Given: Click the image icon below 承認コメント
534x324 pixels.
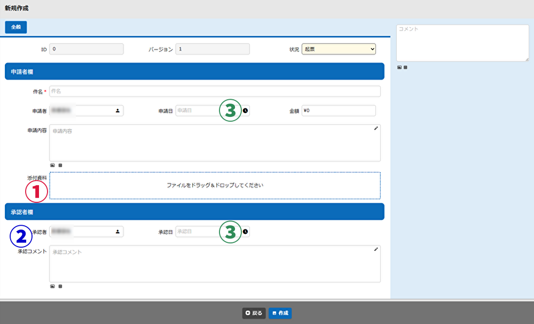Looking at the screenshot, I should pyautogui.click(x=52, y=286).
